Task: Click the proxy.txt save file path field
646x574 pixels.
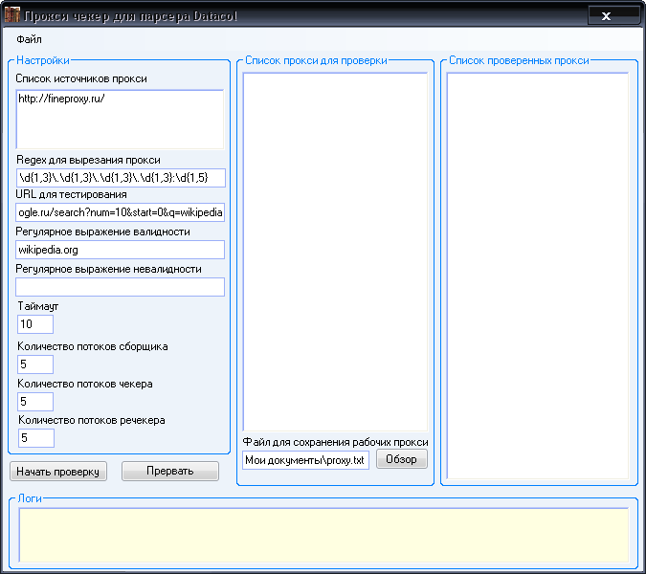Action: (304, 460)
